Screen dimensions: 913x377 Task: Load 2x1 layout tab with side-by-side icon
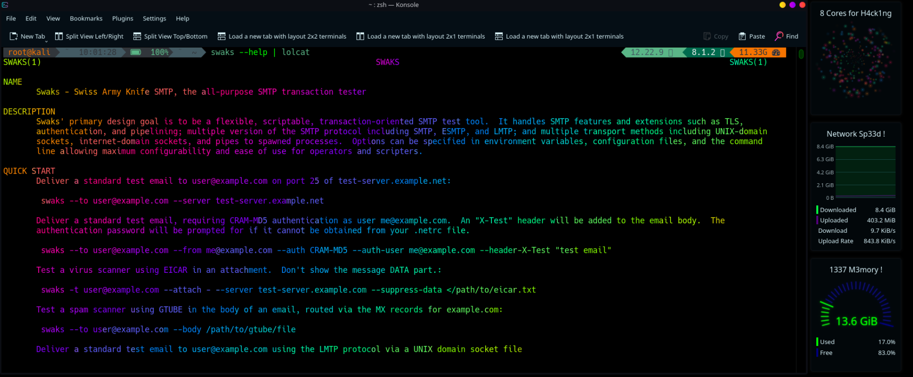421,36
